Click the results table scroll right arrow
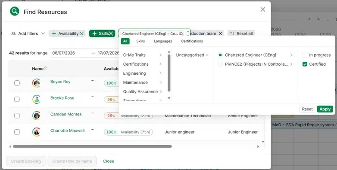The width and height of the screenshot is (337, 170). (x=258, y=146)
